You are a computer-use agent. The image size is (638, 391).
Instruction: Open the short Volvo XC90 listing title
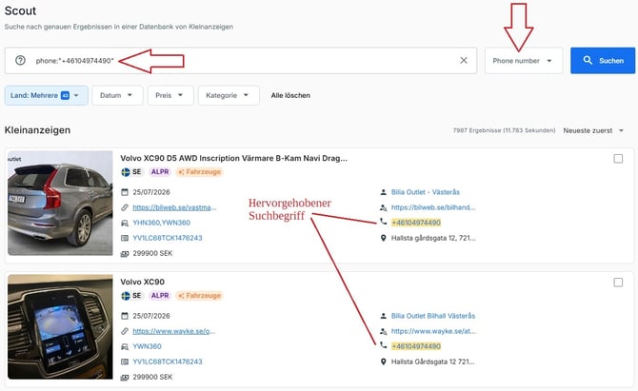point(143,282)
